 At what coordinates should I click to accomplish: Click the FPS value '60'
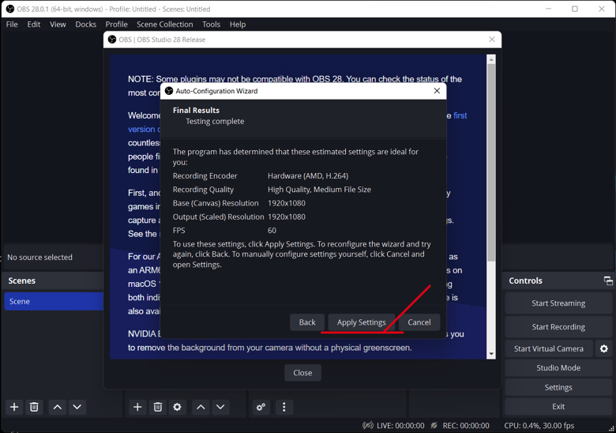coord(272,230)
